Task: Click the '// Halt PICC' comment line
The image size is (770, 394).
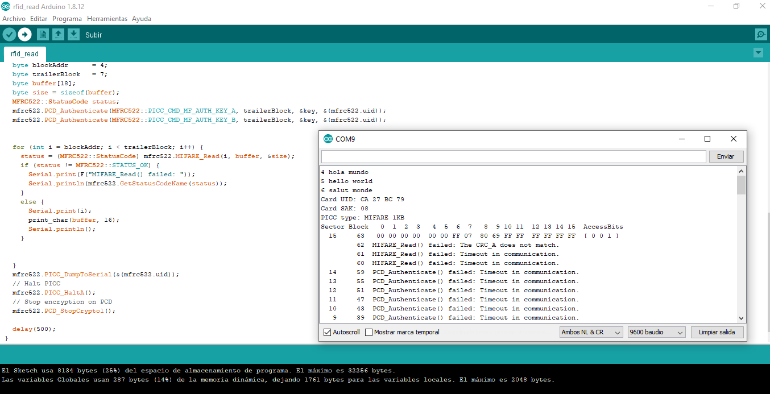Action: (x=36, y=284)
